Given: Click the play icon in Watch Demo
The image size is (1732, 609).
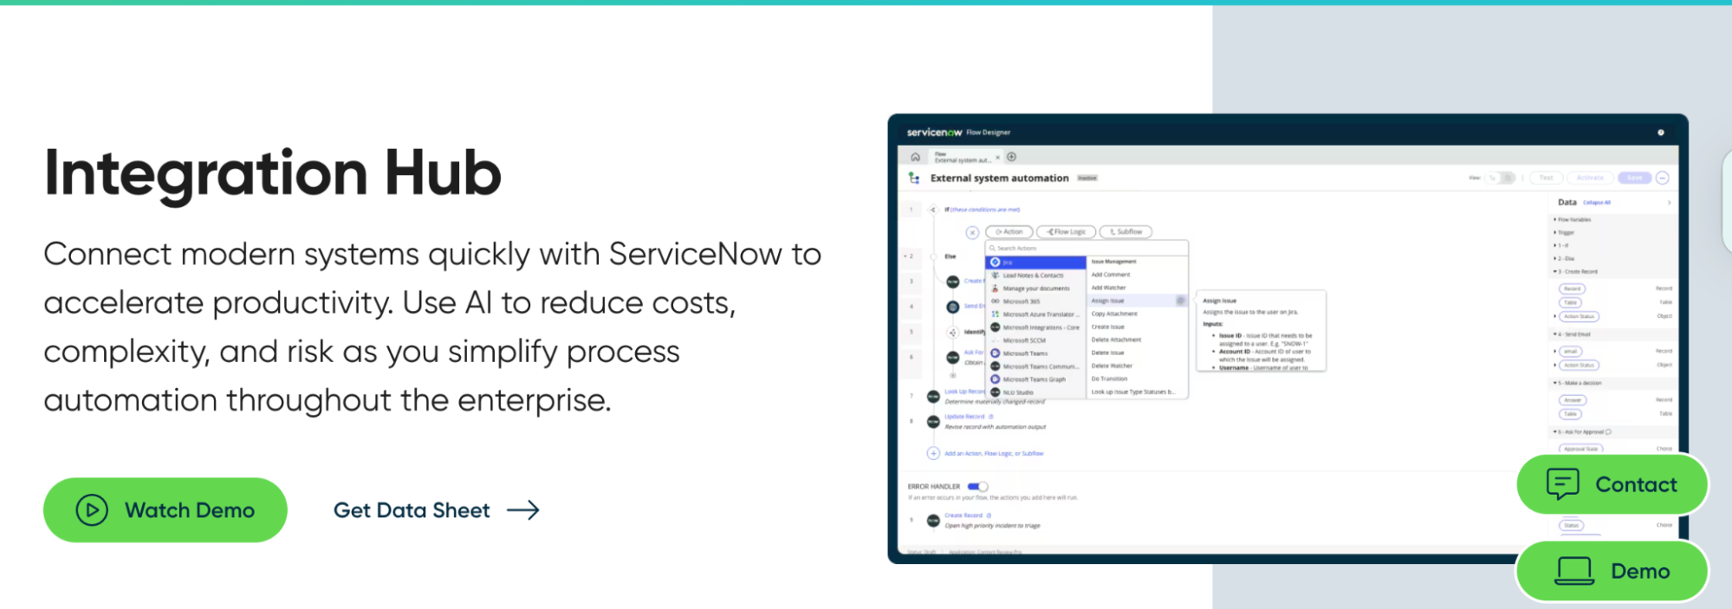Looking at the screenshot, I should 92,510.
